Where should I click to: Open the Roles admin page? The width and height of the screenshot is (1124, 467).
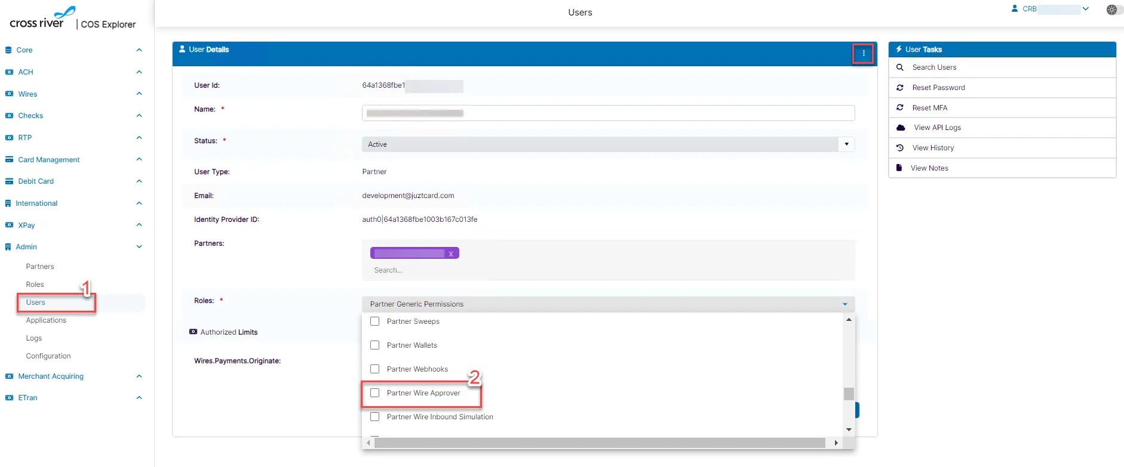[35, 284]
